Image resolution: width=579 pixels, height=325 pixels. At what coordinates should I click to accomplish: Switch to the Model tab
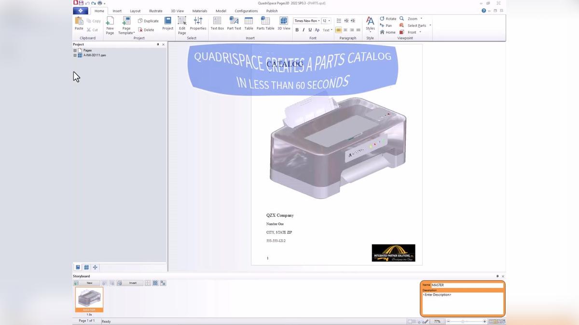coord(221,11)
